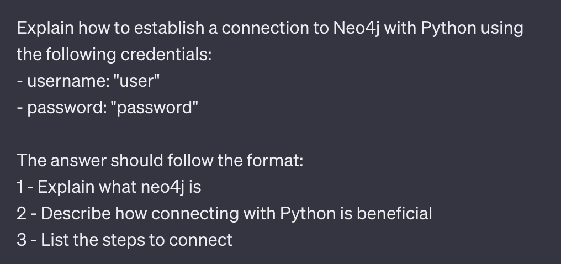Click the "password:" label text
Viewport: 561px width, 264px height.
click(67, 107)
